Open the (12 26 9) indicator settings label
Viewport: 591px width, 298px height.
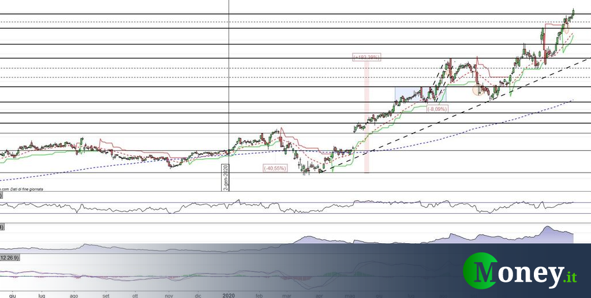point(9,258)
